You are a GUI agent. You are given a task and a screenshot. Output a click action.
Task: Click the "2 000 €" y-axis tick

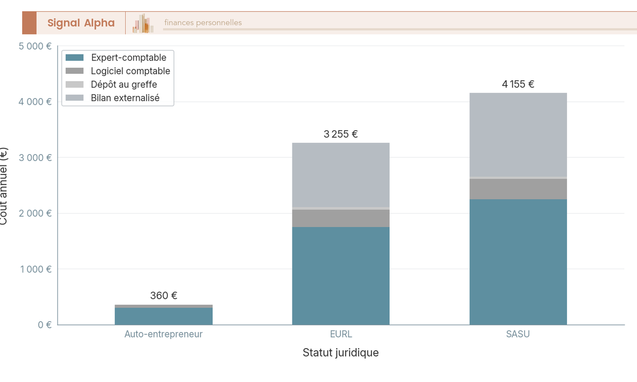[x=35, y=213]
